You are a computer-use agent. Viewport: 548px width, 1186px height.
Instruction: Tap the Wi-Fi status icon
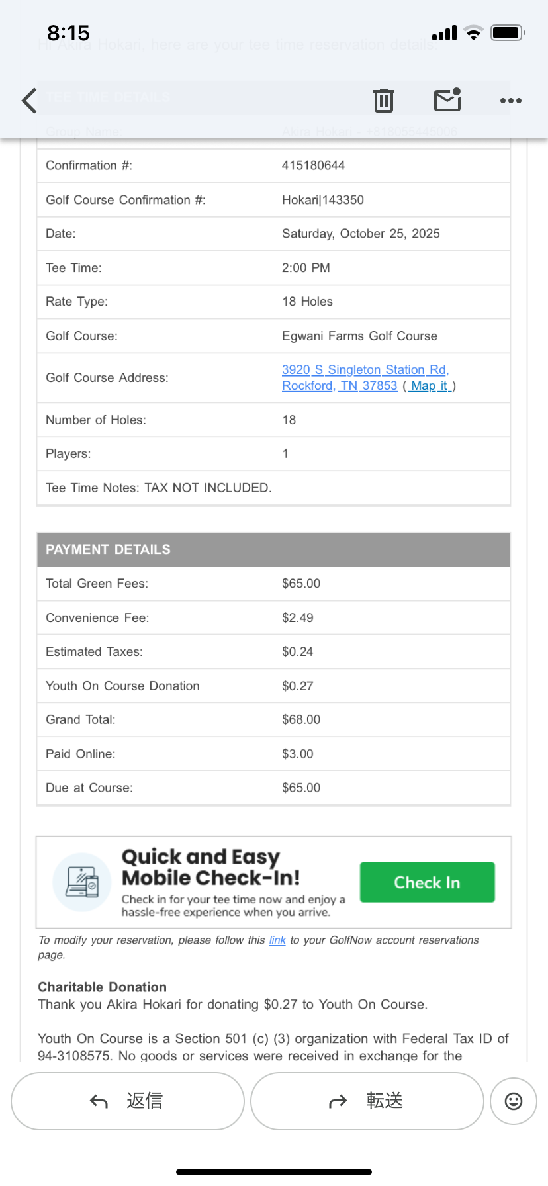473,33
